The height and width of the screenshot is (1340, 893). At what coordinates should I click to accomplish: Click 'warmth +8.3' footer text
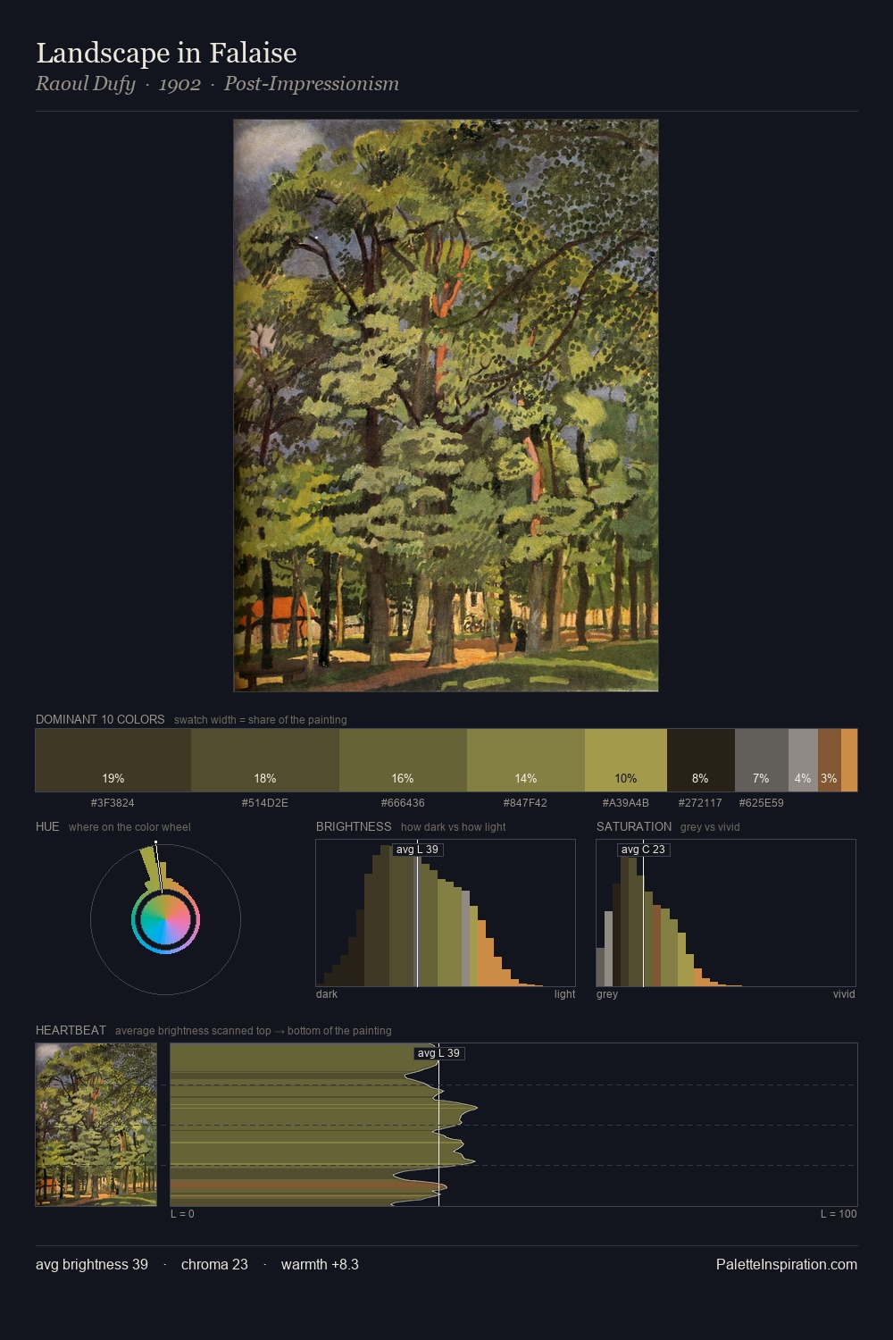tap(320, 1264)
